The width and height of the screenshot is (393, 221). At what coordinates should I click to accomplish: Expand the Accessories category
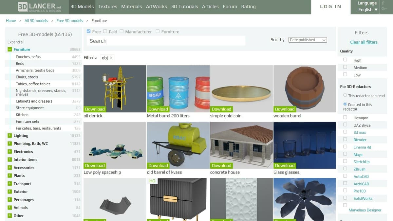[10, 168]
